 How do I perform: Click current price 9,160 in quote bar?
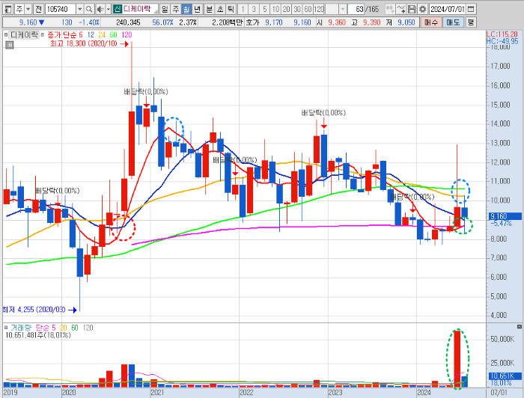pyautogui.click(x=28, y=22)
